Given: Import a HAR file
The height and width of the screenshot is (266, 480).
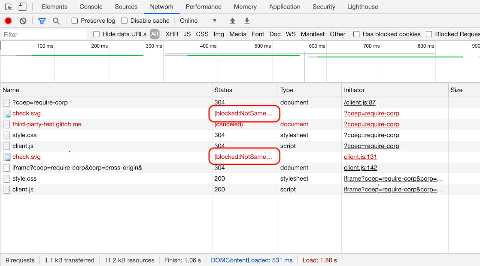Looking at the screenshot, I should [x=232, y=20].
